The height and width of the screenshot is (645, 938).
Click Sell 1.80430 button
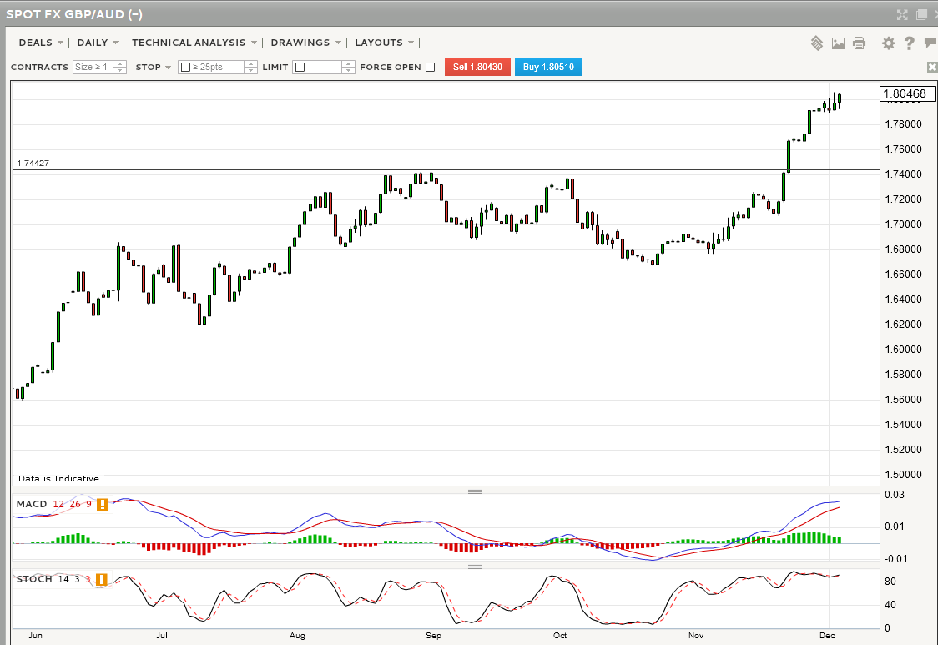point(477,68)
